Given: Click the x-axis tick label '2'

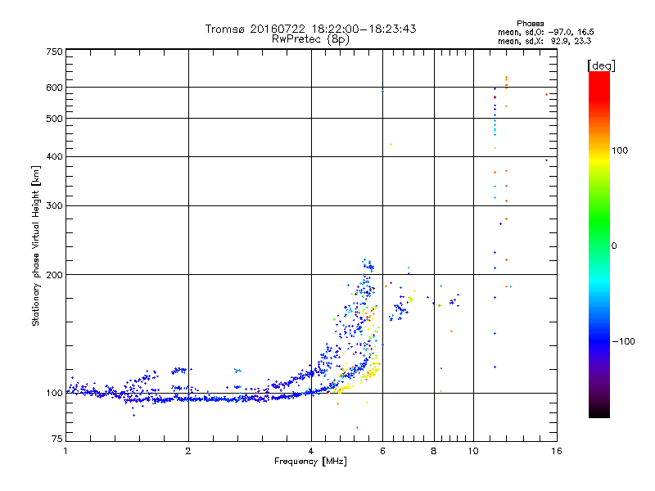Looking at the screenshot, I should 188,451.
